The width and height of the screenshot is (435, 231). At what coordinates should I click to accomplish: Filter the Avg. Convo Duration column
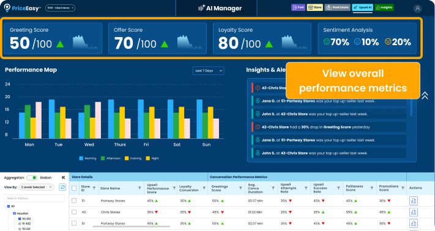point(273,188)
